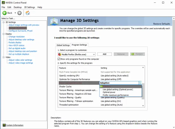Viewport: 175px width, 129px height.
Task: Collapse the Display tree node
Action: [3, 34]
